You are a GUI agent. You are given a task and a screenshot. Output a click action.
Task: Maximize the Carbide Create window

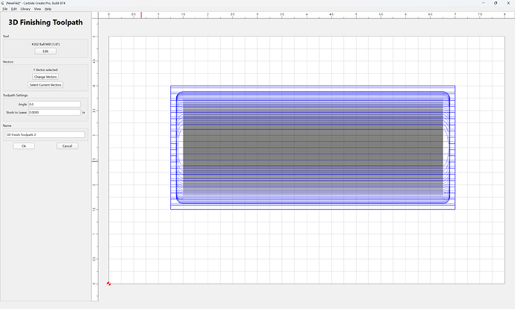click(496, 3)
